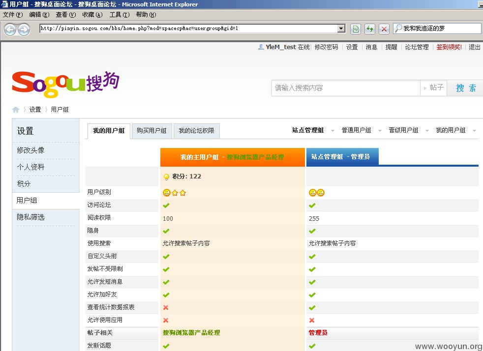Open 隐私筛选 in the sidebar

tap(31, 217)
